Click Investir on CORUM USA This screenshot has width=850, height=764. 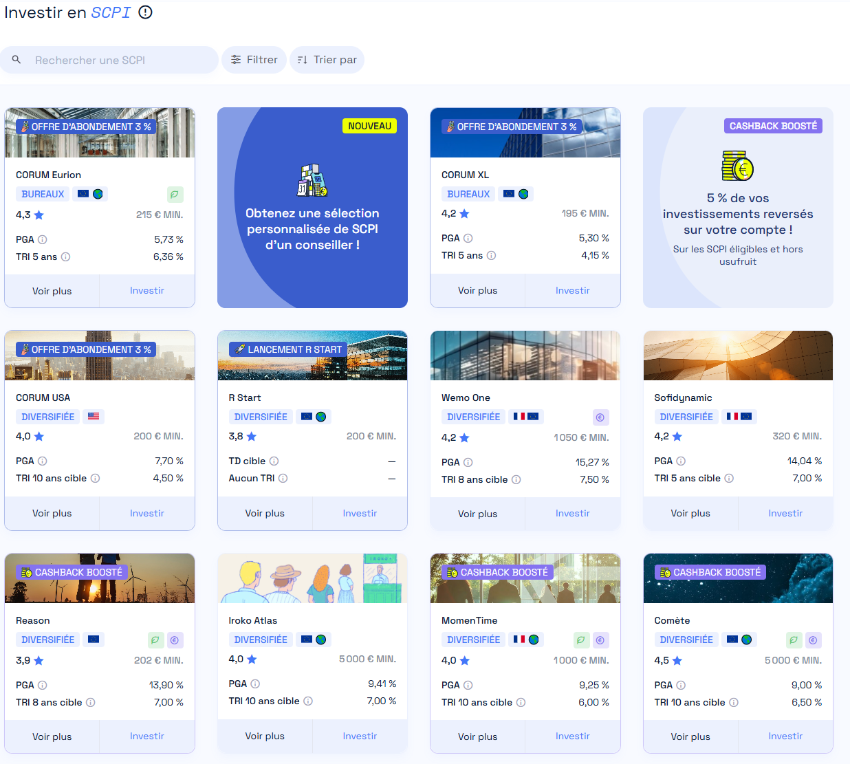click(x=147, y=513)
